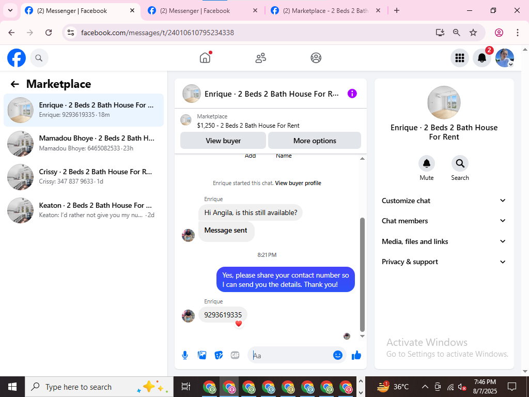Click the install app icon in the address bar
529x397 pixels.
coord(440,33)
